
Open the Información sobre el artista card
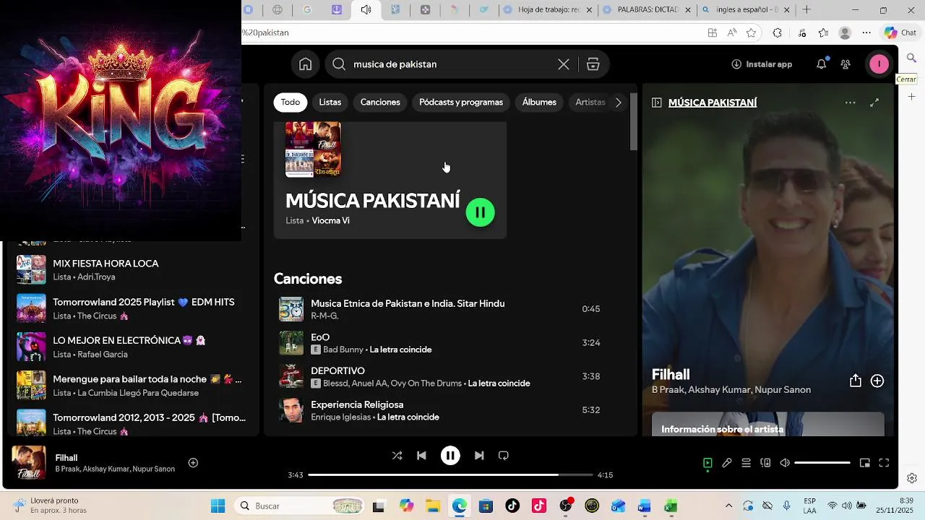coord(768,425)
